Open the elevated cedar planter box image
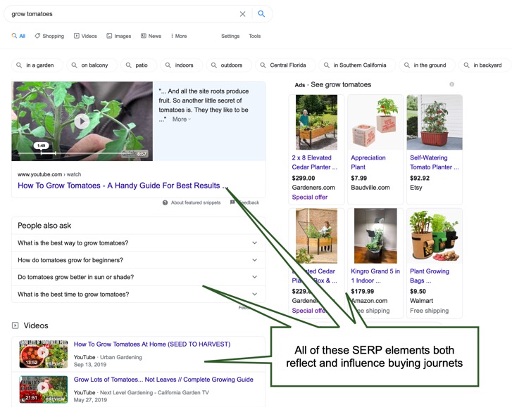 tap(316, 235)
